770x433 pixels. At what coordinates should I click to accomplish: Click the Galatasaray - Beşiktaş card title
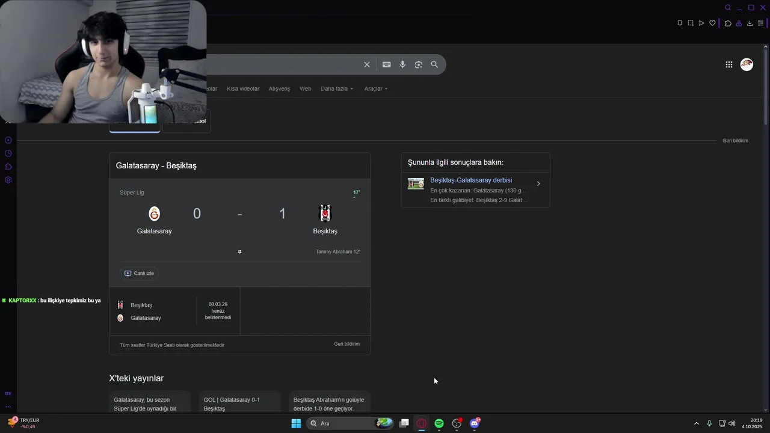pyautogui.click(x=156, y=165)
